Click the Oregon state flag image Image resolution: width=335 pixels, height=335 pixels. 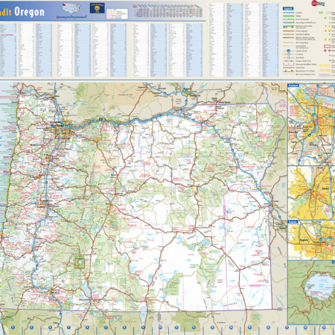(x=97, y=8)
